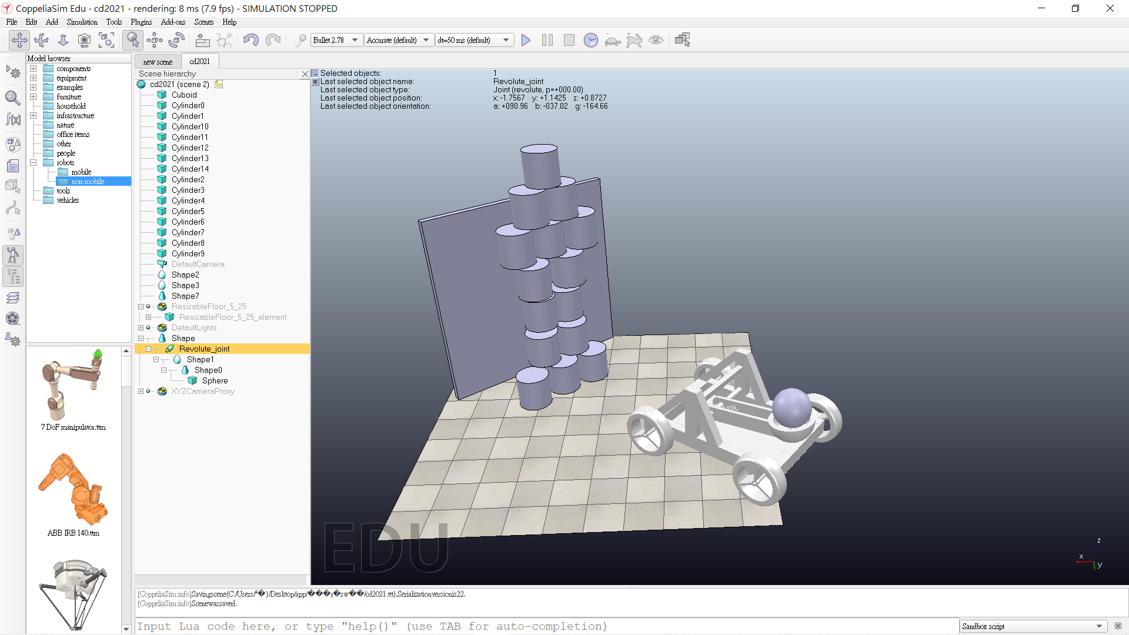The width and height of the screenshot is (1129, 635).
Task: Start the simulation with play button
Action: coord(526,40)
